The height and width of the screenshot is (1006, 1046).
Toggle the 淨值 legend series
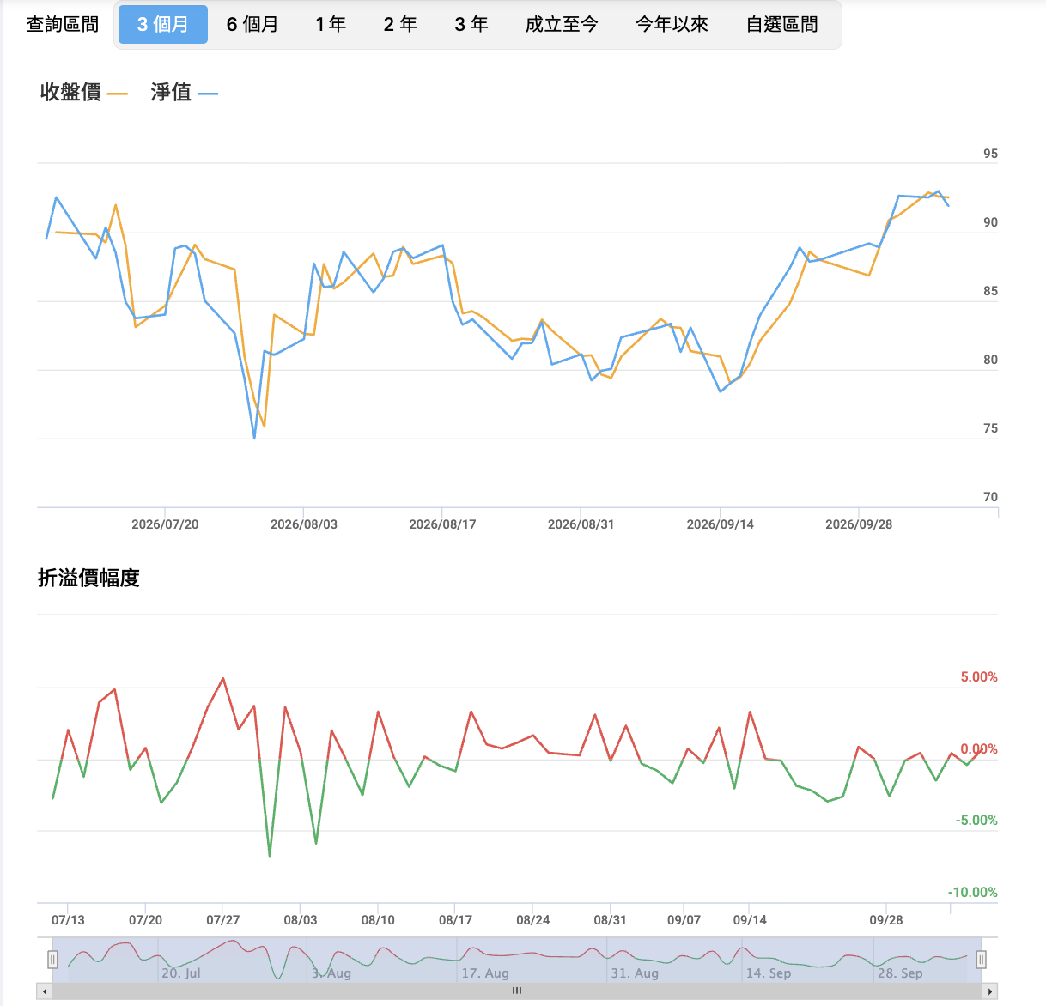click(184, 93)
